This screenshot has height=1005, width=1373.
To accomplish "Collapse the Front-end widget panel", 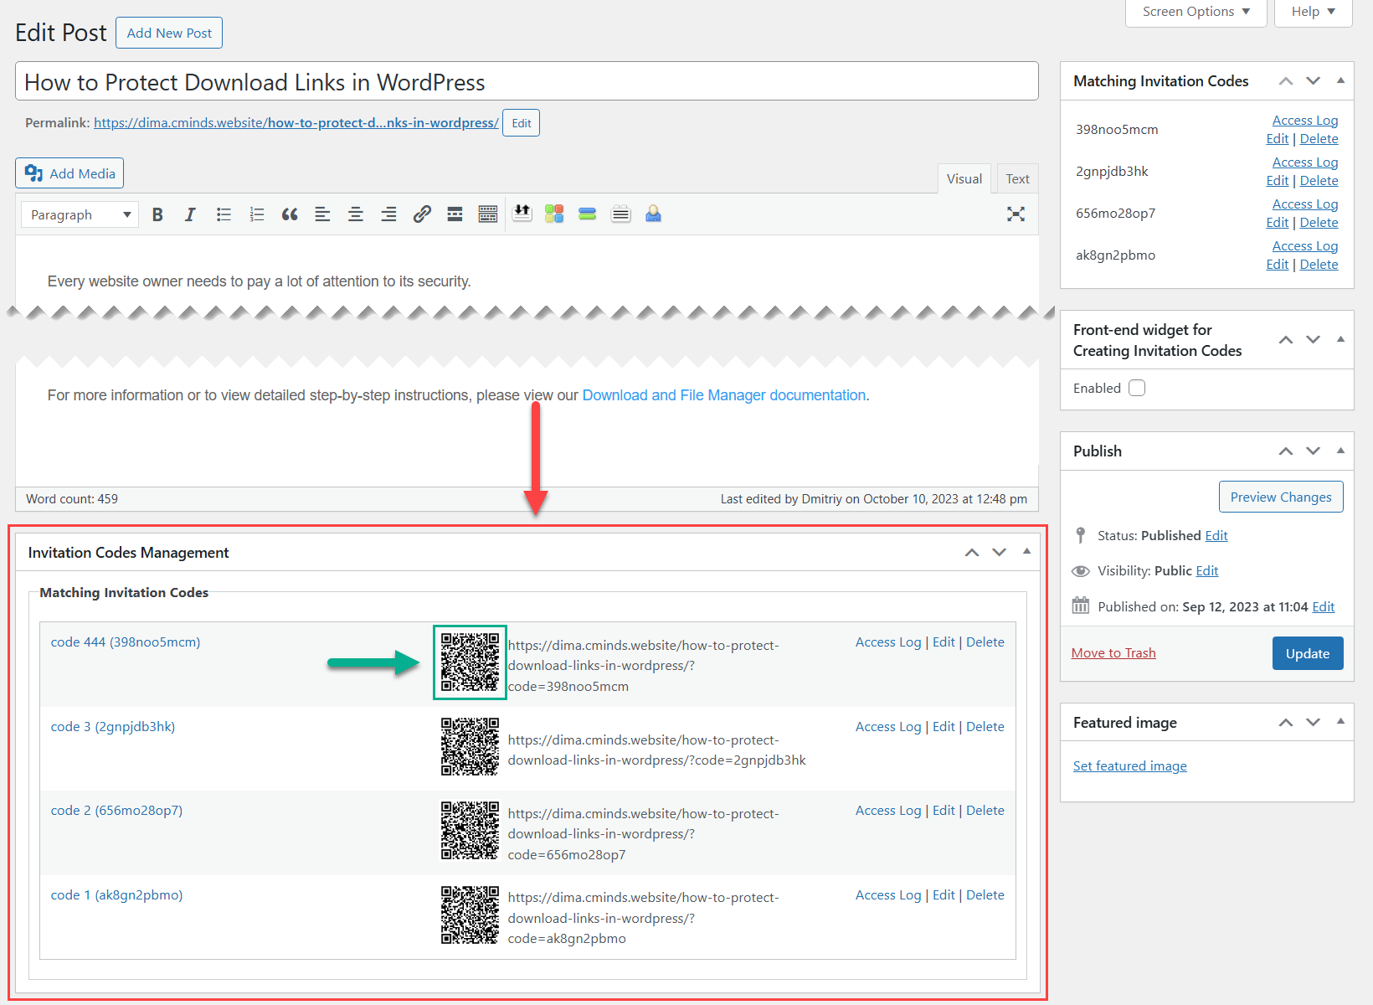I will click(1340, 340).
